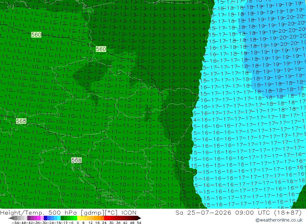Image resolution: width=306 pixels, height=224 pixels.
Task: Click the 560 contour label closest to the map's center
Action: [x=101, y=49]
